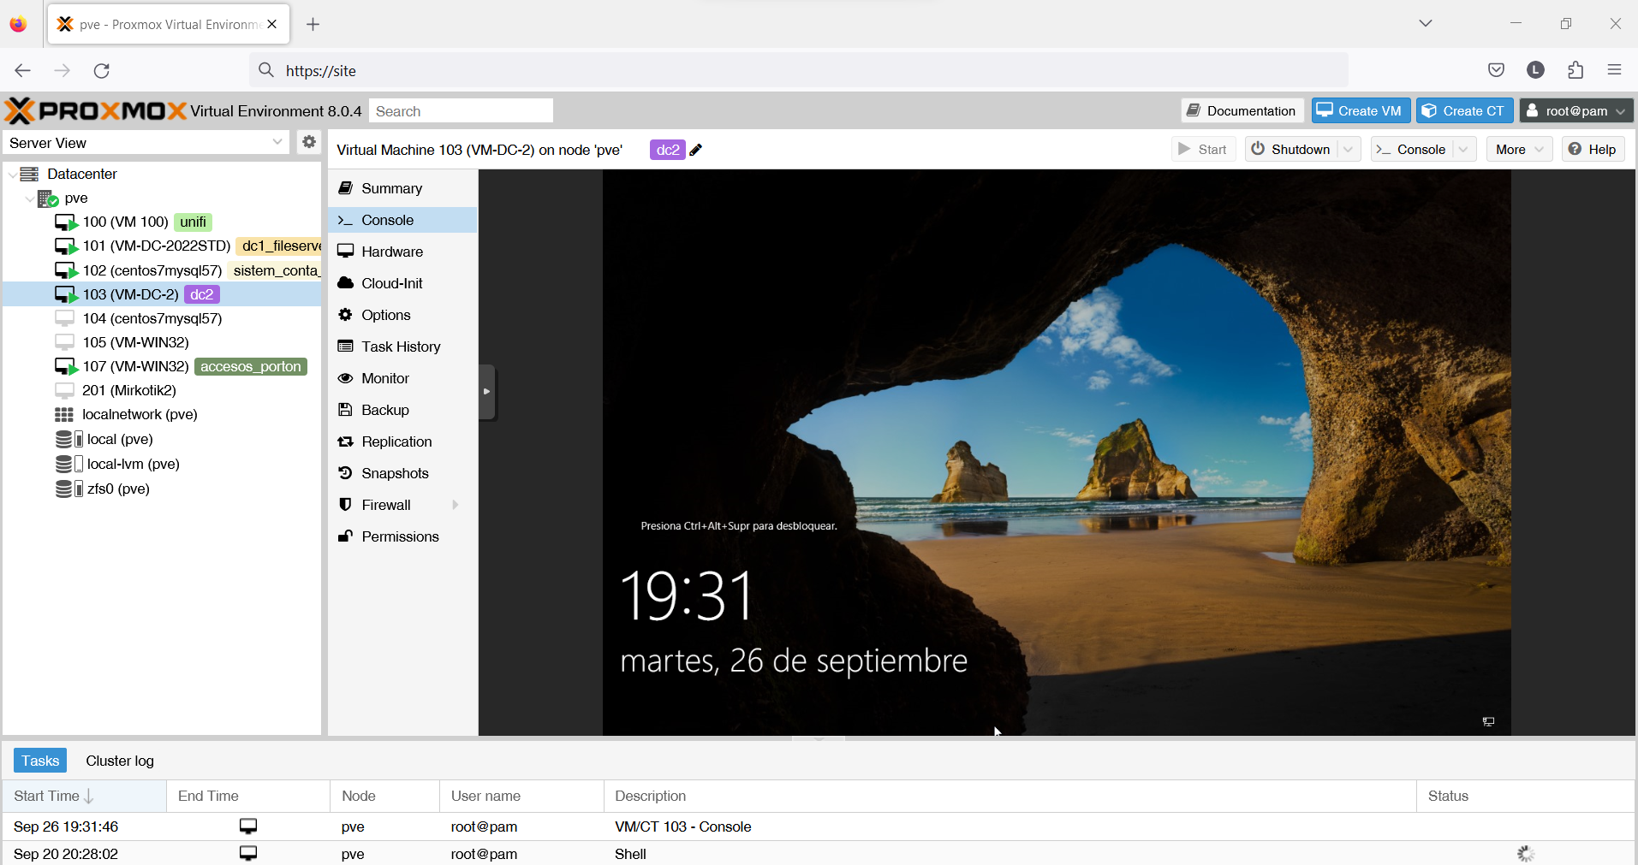Focus the Firefox address bar
The height and width of the screenshot is (865, 1638).
[x=799, y=70]
